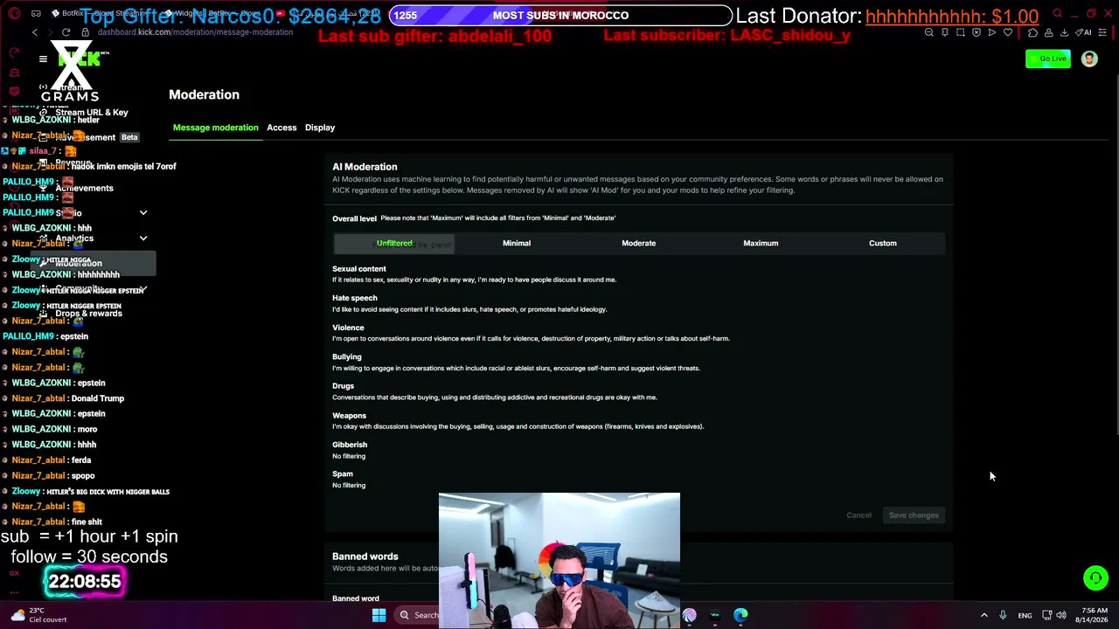Click the browser back arrow
Viewport: 1119px width, 629px height.
(35, 32)
